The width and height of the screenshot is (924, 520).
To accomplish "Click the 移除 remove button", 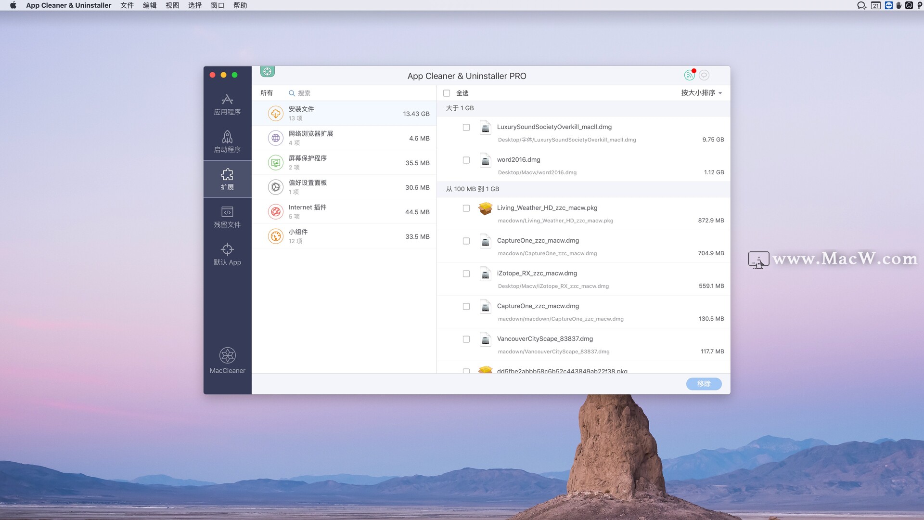I will pos(704,384).
